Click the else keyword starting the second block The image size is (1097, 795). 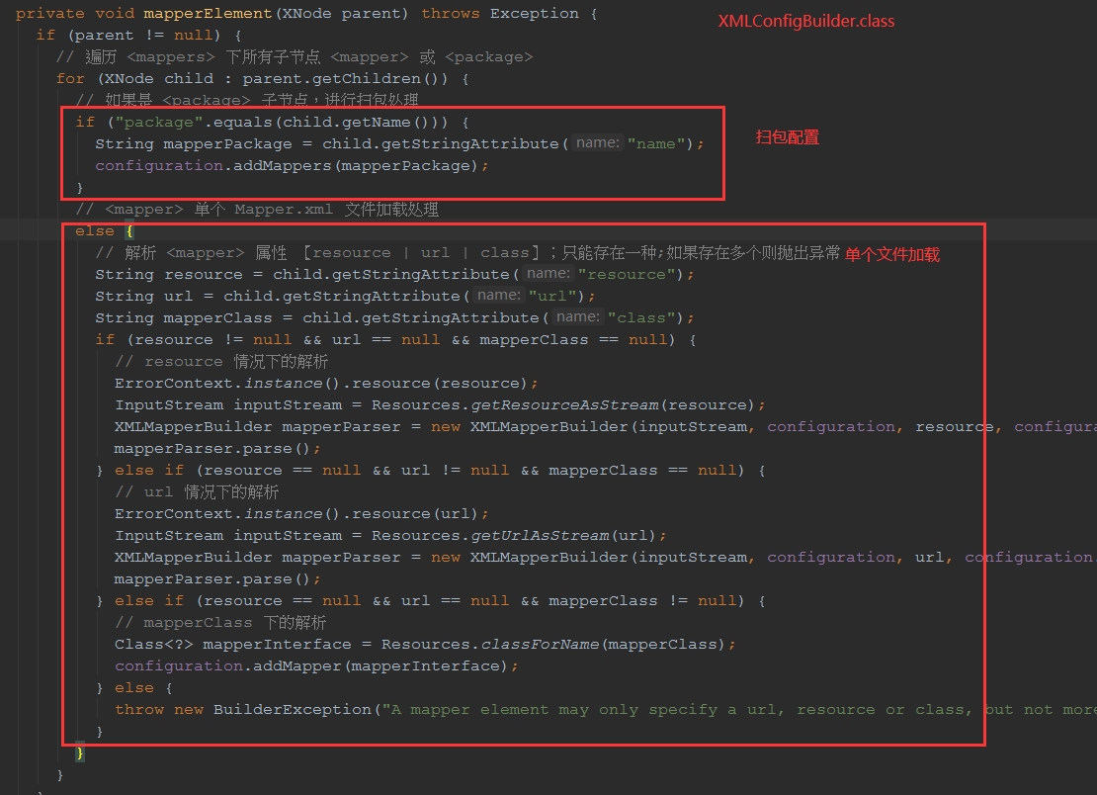94,230
